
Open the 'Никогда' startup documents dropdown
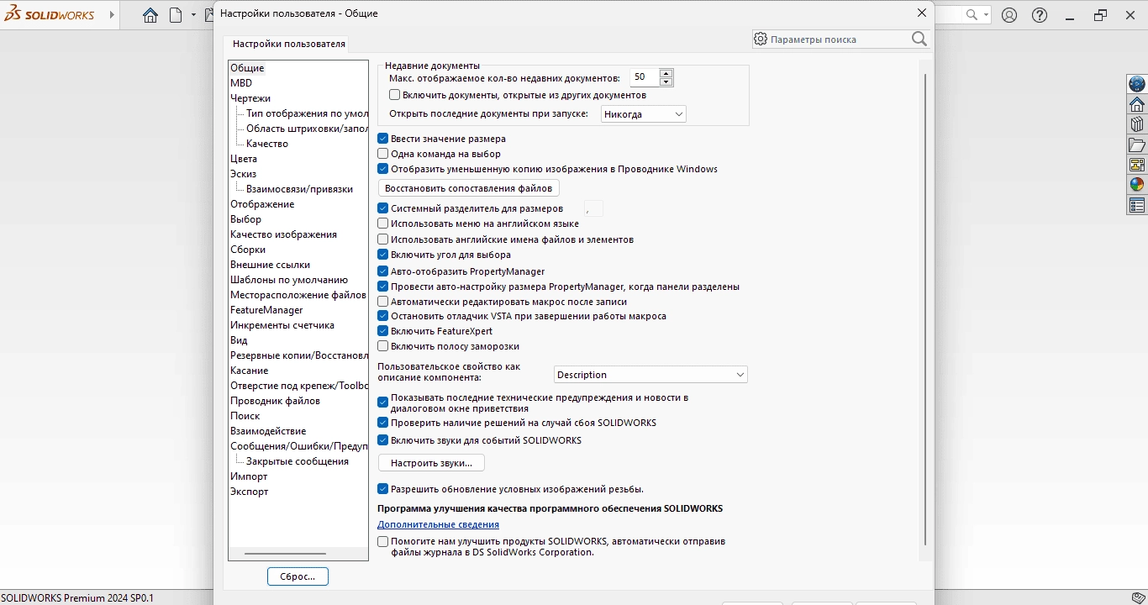(644, 113)
